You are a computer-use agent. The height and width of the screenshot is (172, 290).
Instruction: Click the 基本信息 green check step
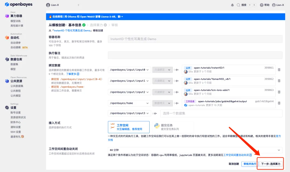coord(84,25)
